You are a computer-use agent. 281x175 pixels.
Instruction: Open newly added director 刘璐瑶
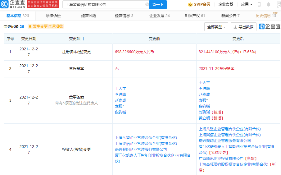click(204, 112)
